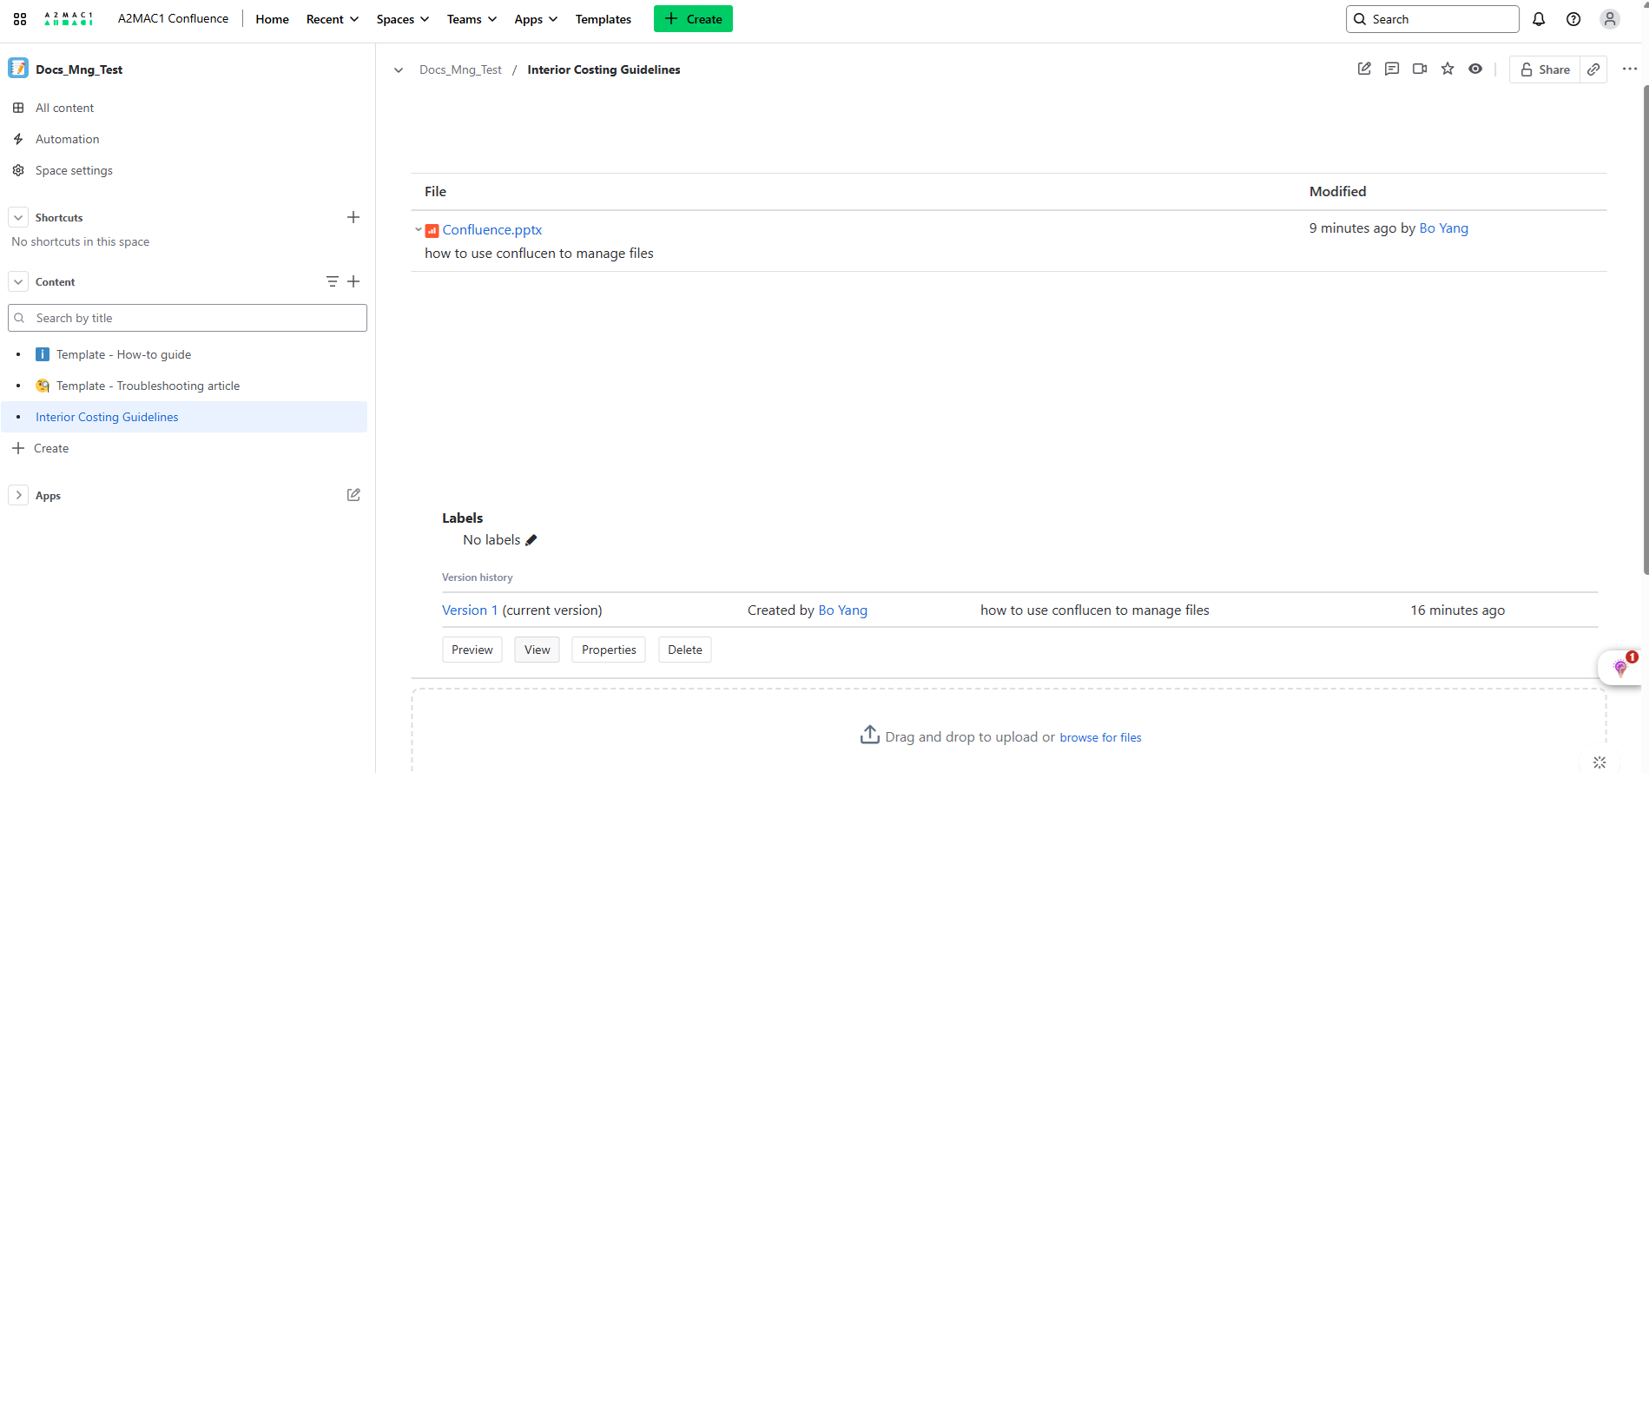Collapse the Confluence.pptx attachment details

(x=419, y=229)
